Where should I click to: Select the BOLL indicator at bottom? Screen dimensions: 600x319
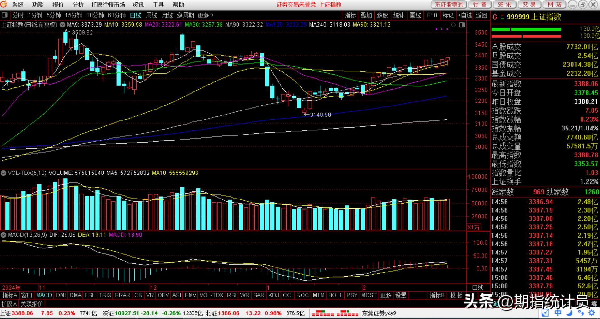pyautogui.click(x=335, y=295)
